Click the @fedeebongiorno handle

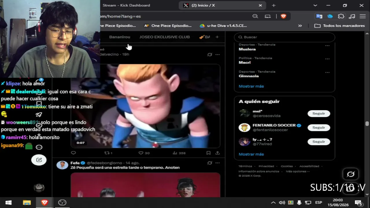104,163
